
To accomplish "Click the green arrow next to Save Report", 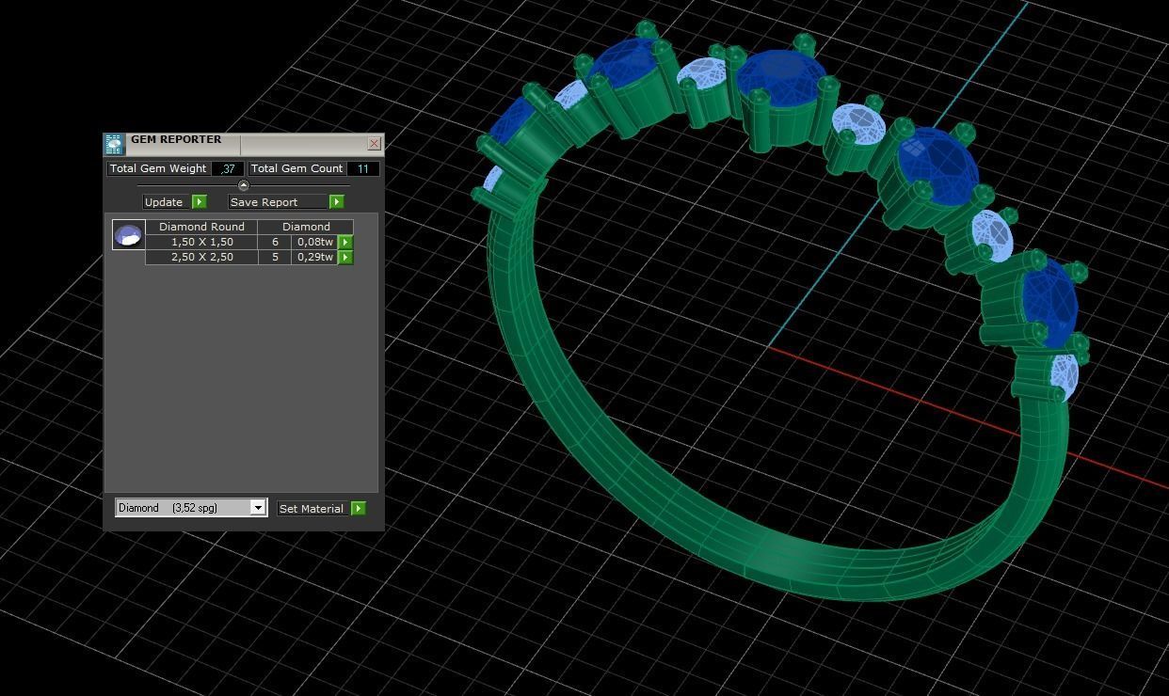I will tap(336, 202).
